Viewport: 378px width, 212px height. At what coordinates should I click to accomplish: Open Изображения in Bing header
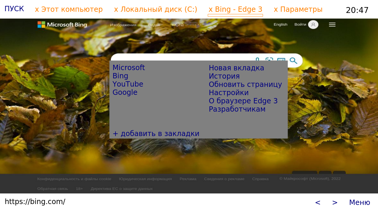[123, 25]
